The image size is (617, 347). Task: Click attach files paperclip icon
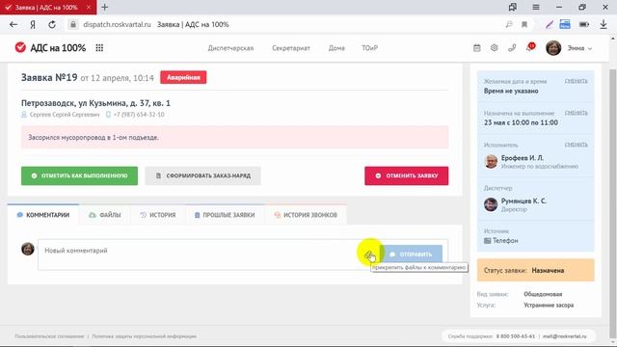(369, 254)
